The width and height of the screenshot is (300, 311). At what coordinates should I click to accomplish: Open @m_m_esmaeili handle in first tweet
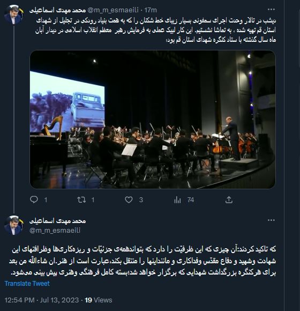113,10
